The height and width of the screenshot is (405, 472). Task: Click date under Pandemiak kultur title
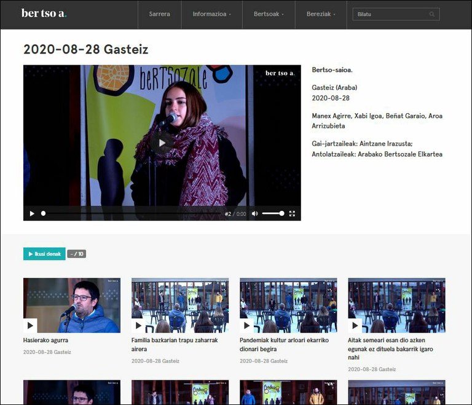tap(264, 361)
